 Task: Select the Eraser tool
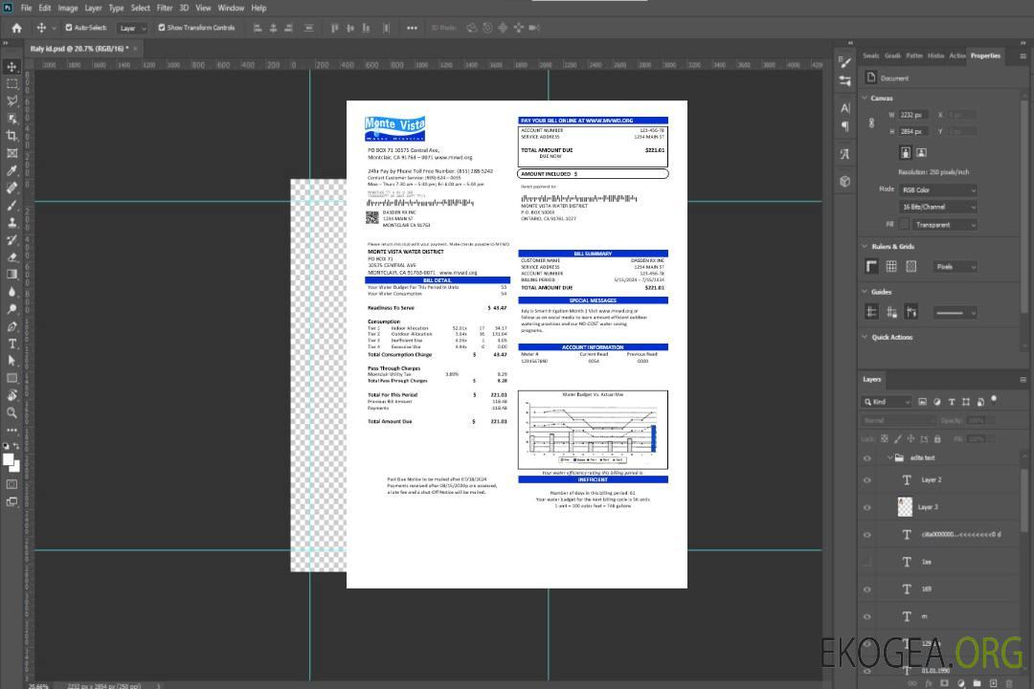pos(11,257)
